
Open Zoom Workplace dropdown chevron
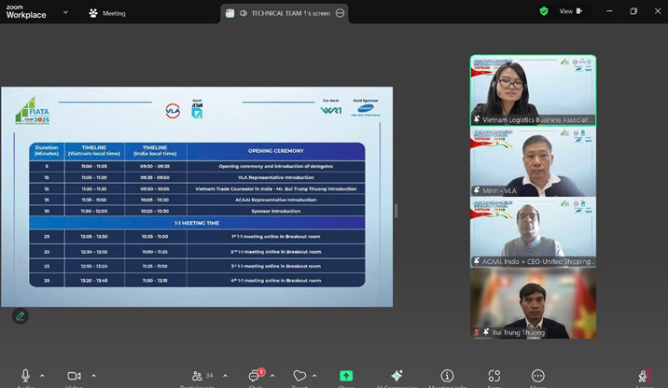coord(64,13)
